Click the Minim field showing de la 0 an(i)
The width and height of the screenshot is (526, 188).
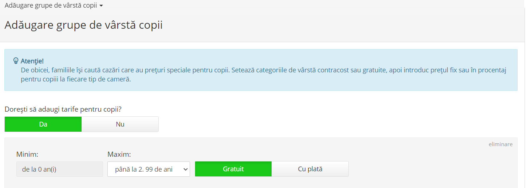60,169
